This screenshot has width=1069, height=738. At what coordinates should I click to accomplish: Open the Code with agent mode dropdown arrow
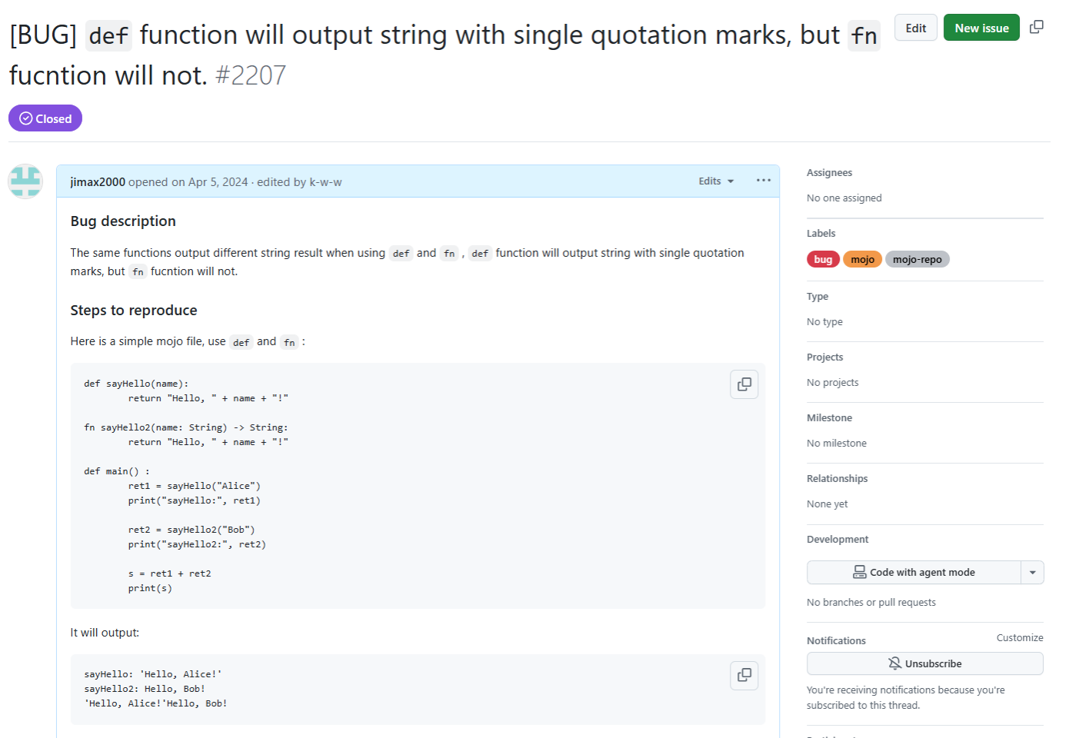click(x=1032, y=572)
